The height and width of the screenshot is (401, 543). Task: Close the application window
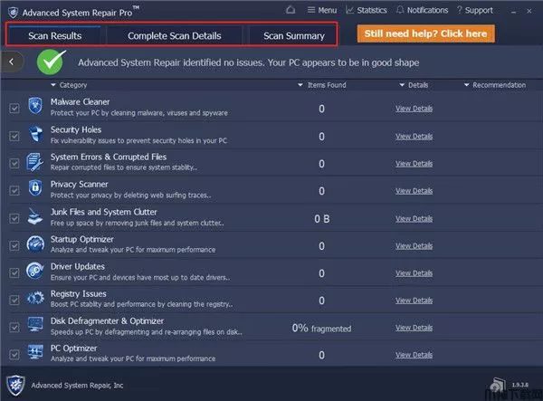pyautogui.click(x=529, y=11)
